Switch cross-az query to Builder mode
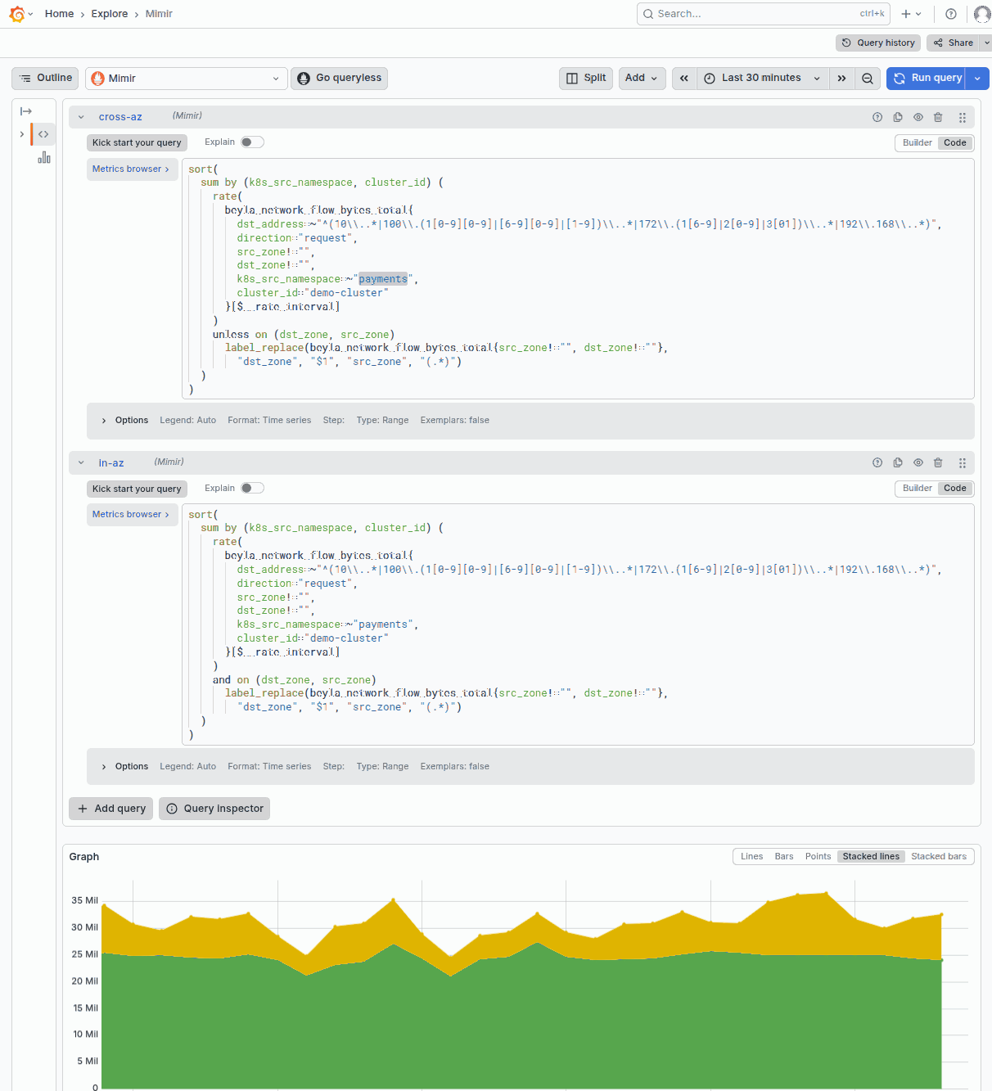The height and width of the screenshot is (1091, 992). 917,142
